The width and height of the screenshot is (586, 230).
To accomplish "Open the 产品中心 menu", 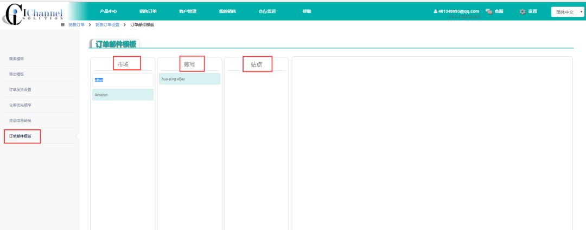I will point(109,11).
